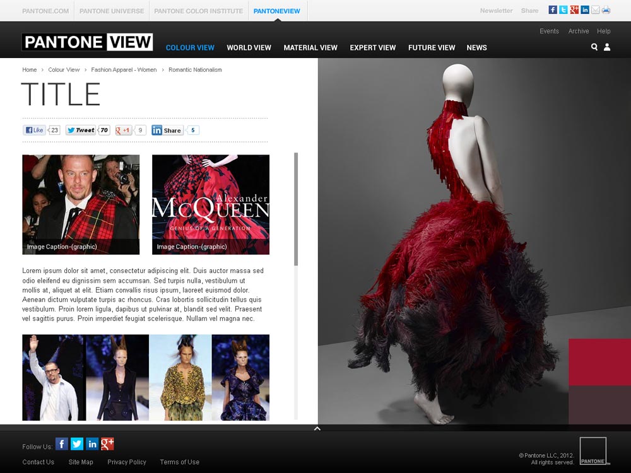This screenshot has width=631, height=473.
Task: Open Site Map footer link
Action: click(x=81, y=462)
